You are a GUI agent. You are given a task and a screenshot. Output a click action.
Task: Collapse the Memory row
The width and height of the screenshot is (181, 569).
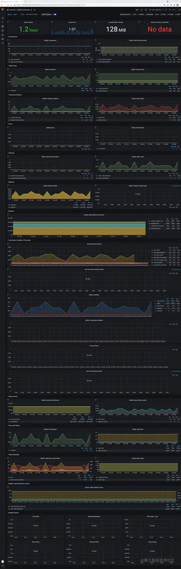point(12,211)
